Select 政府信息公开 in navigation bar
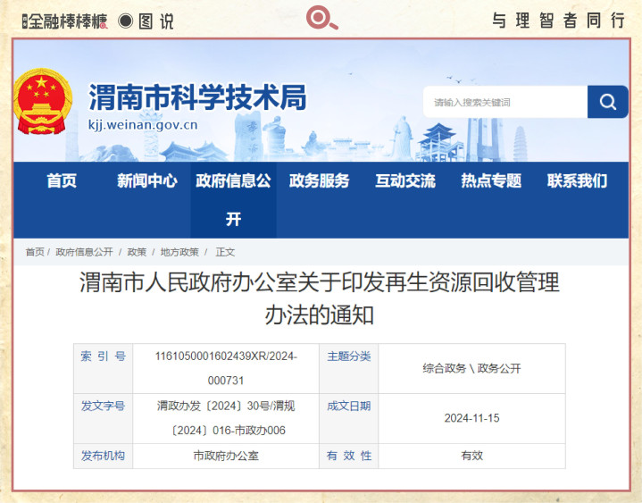 (233, 199)
